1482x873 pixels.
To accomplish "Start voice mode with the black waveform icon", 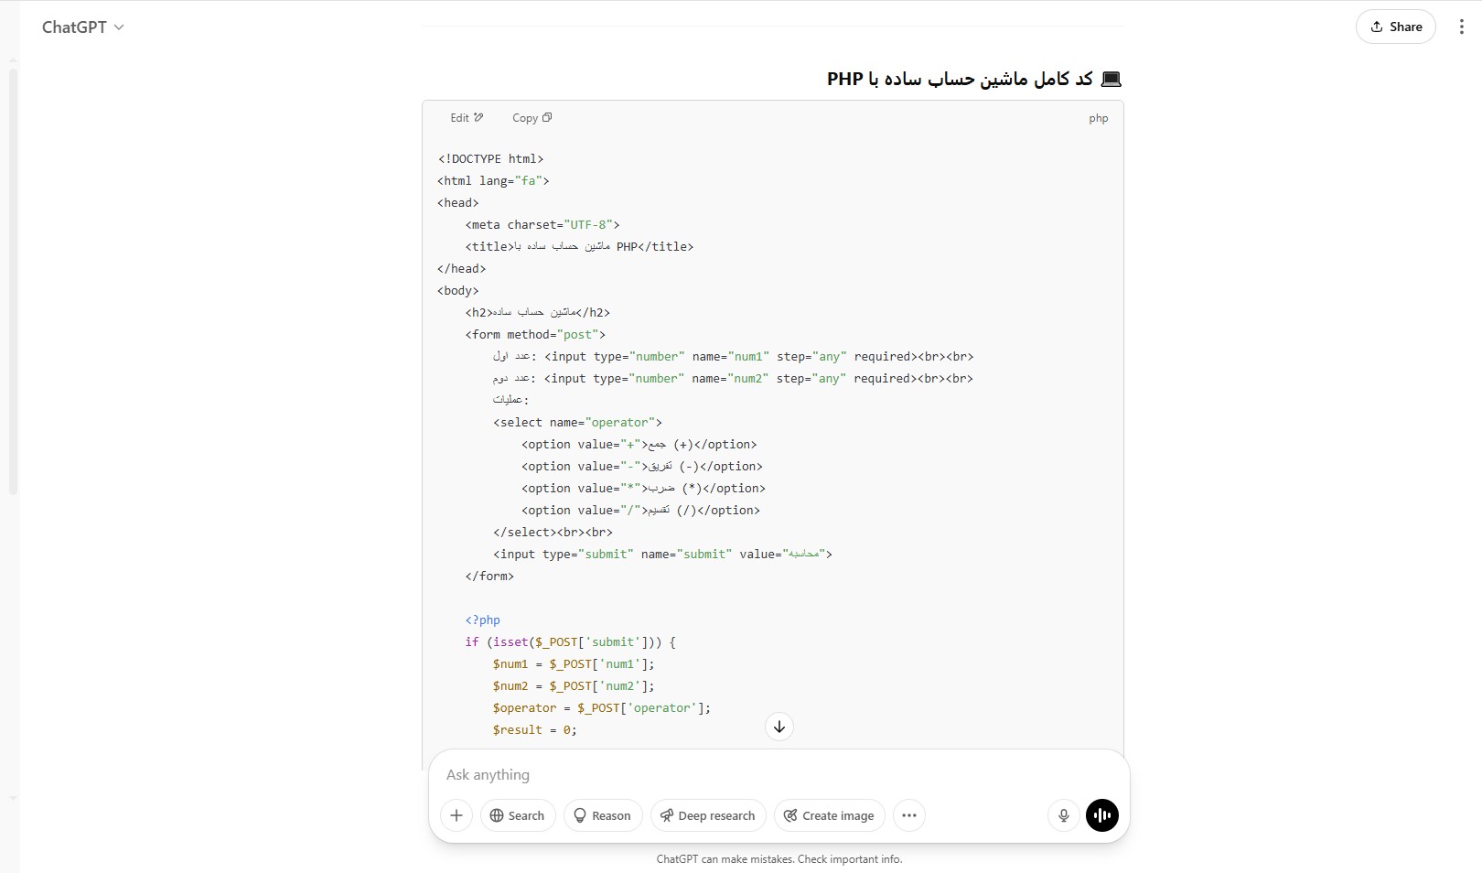I will pyautogui.click(x=1102, y=815).
